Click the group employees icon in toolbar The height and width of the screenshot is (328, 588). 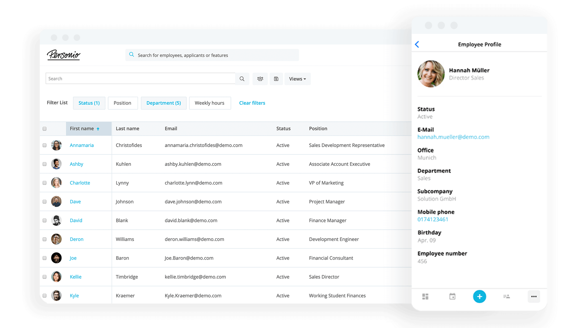pos(260,78)
